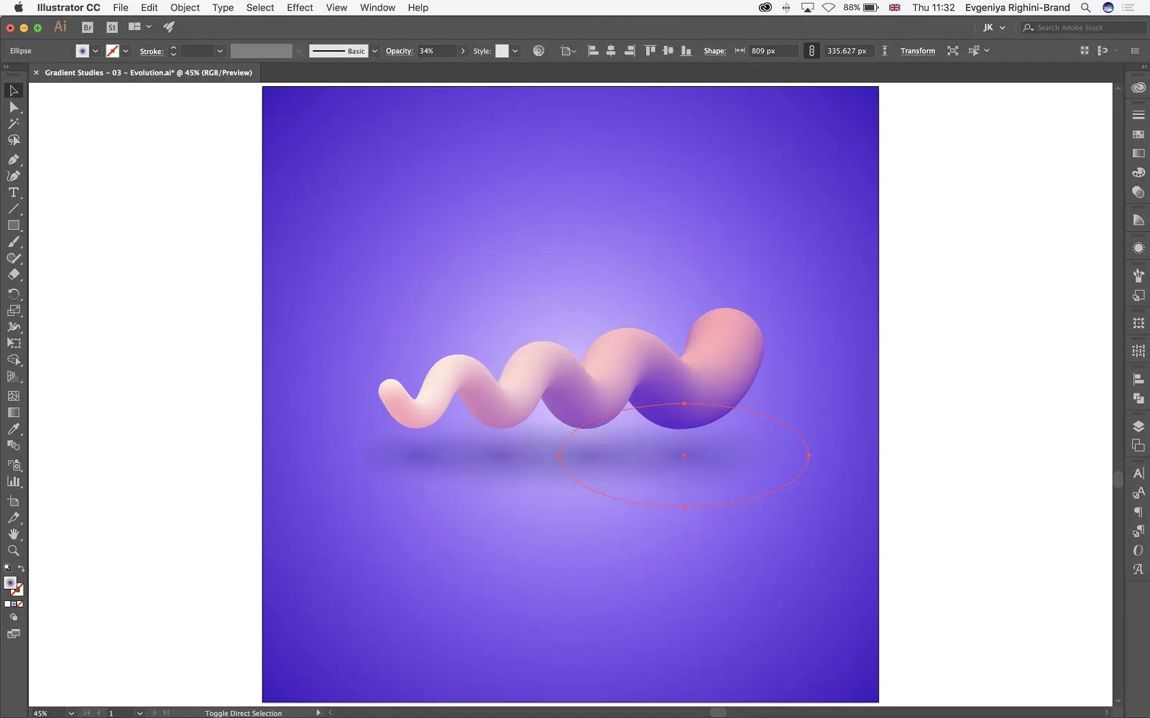Choose the Scale tool
1150x718 pixels.
(13, 311)
